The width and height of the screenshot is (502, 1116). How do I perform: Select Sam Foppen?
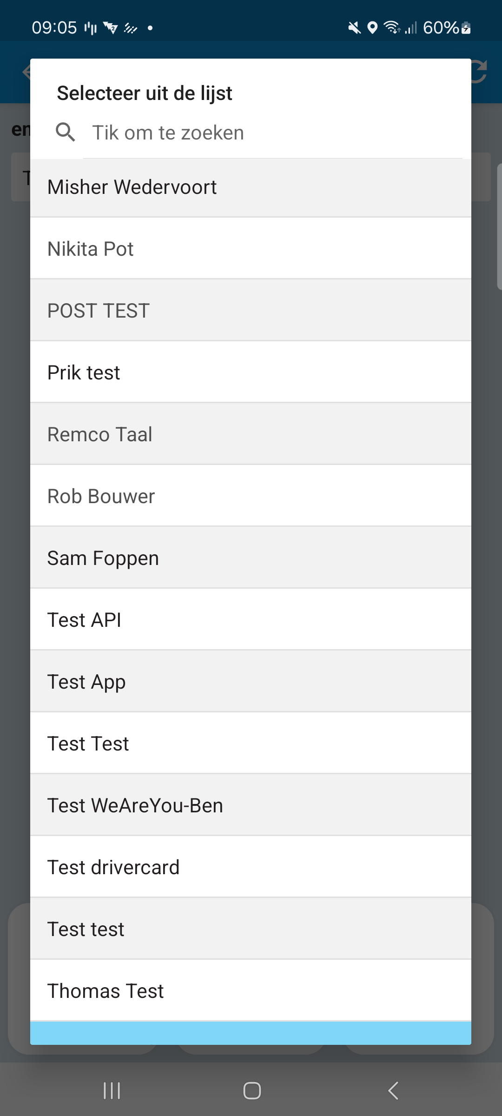click(x=251, y=558)
